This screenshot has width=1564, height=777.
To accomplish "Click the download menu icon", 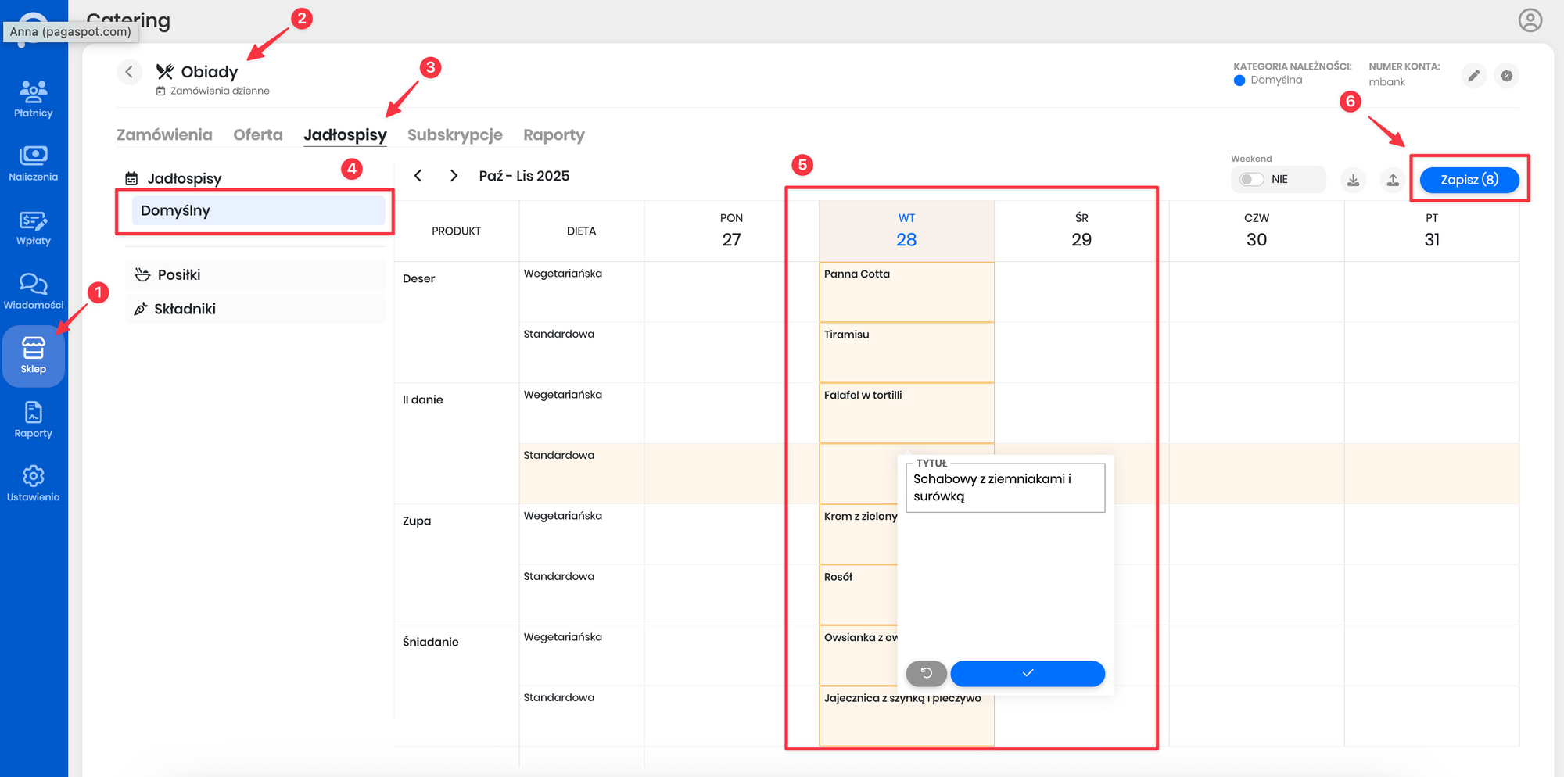I will point(1353,180).
